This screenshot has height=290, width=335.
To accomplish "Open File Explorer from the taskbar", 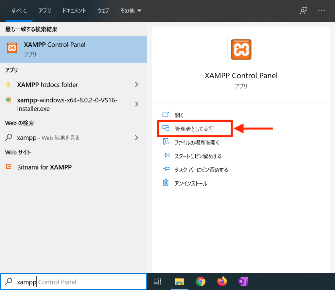I will (x=179, y=281).
